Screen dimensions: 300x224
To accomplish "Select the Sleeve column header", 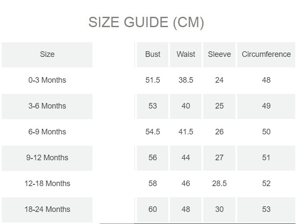I will [219, 54].
